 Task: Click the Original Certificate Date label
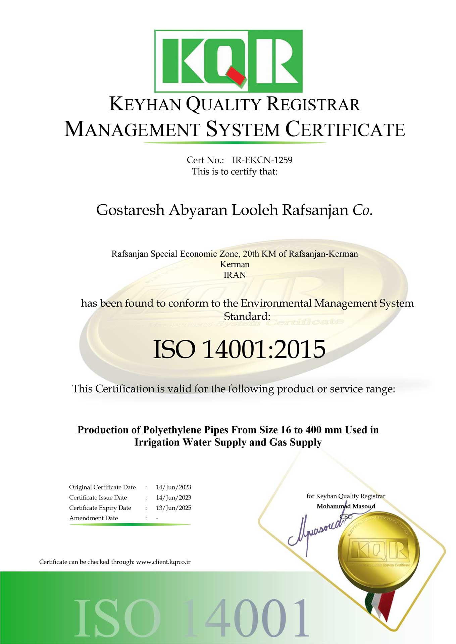click(102, 487)
